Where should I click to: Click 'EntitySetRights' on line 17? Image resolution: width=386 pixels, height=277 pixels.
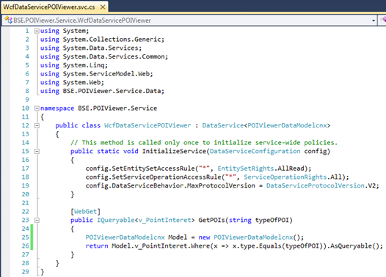click(246, 169)
